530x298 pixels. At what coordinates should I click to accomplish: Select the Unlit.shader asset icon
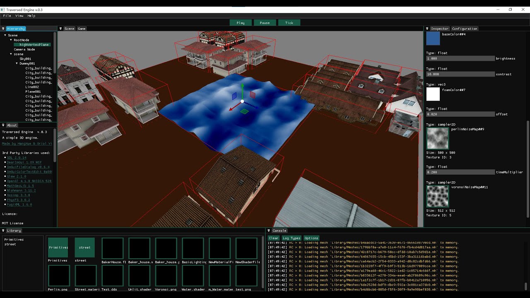[x=139, y=276]
